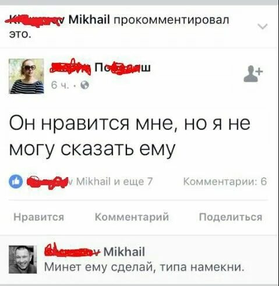This screenshot has width=279, height=286.
Task: Open commenter Mikhail's avatar photo
Action: (23, 259)
